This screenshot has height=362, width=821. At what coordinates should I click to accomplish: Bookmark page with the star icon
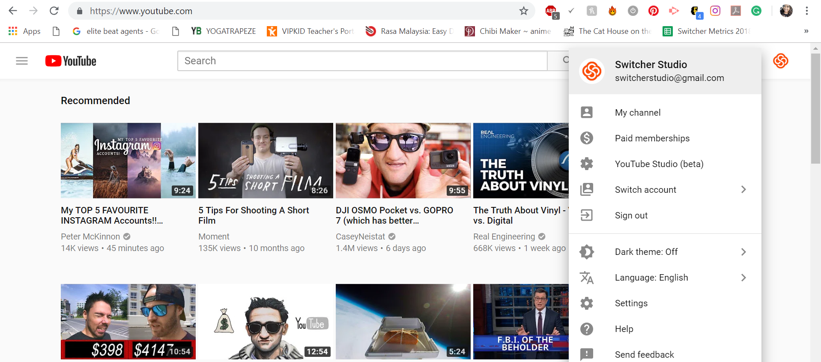523,11
